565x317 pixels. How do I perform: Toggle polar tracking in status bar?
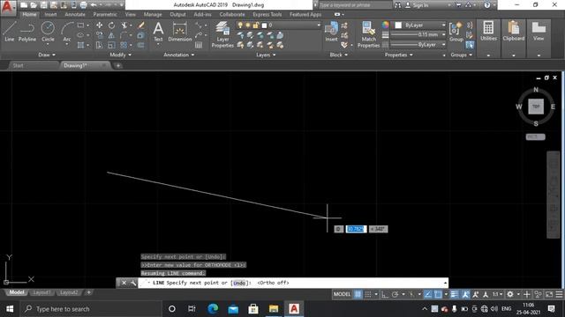(x=395, y=294)
